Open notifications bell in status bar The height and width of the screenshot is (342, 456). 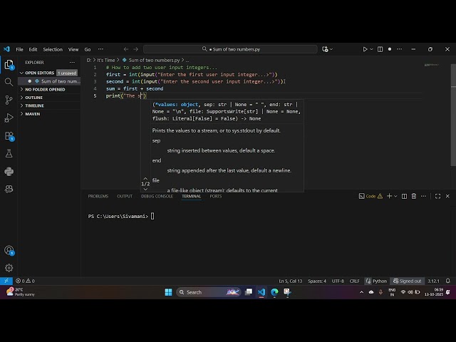pyautogui.click(x=448, y=281)
